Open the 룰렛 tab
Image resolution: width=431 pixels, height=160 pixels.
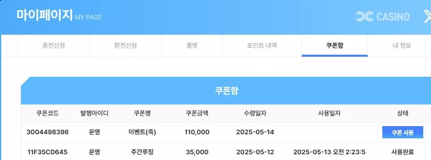point(192,46)
